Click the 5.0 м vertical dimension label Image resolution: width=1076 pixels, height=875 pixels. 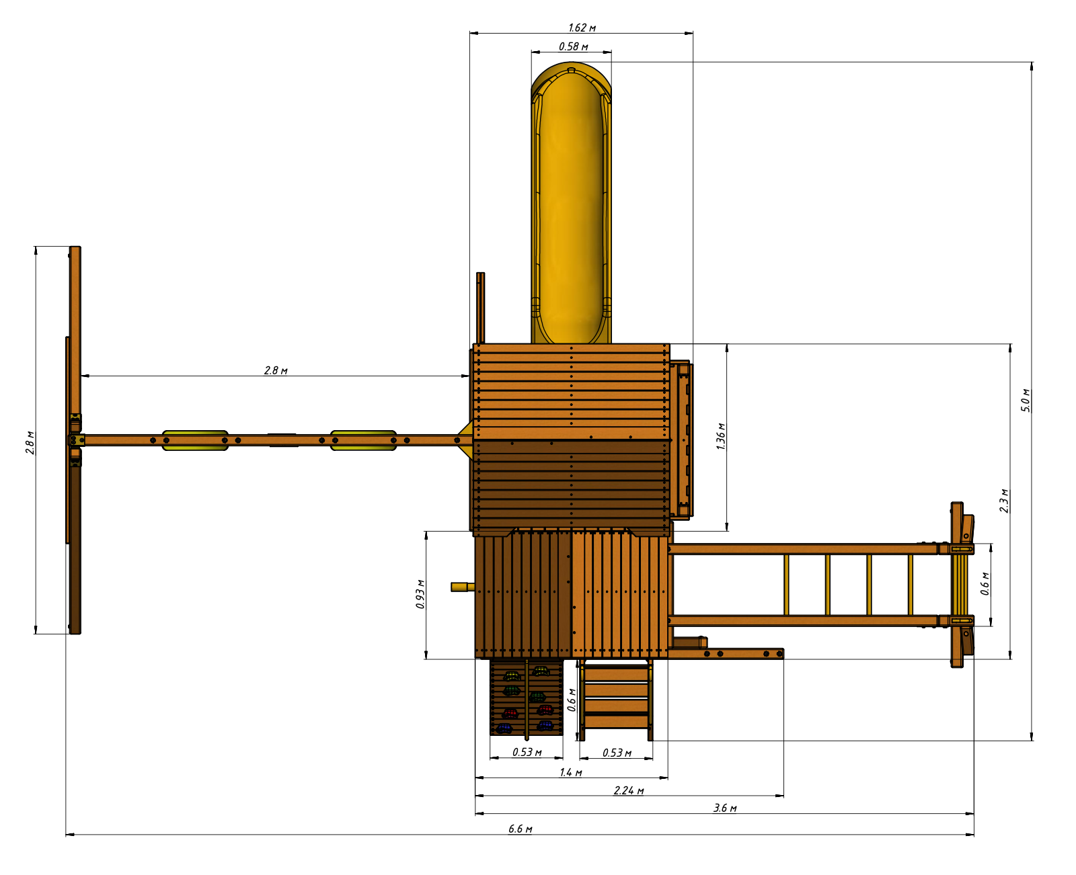point(1026,400)
